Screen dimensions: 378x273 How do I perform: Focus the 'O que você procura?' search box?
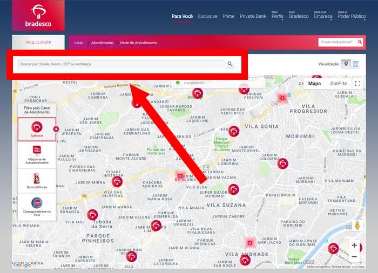[x=337, y=42]
